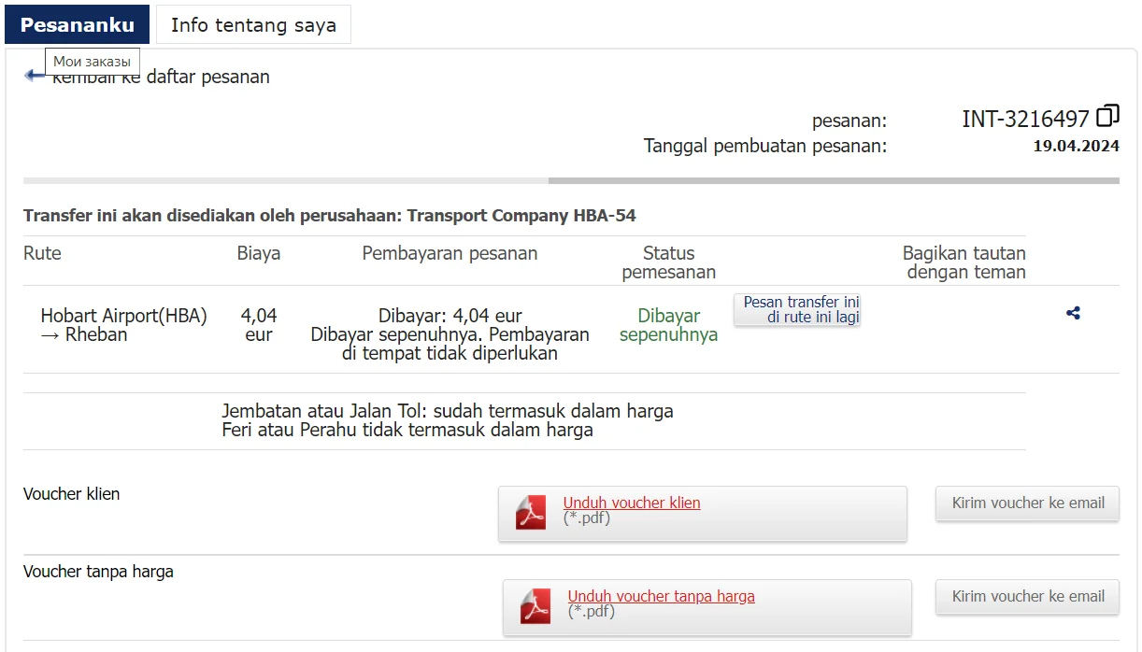The image size is (1142, 652).
Task: Click PDF icon for voucher klien
Action: (x=531, y=513)
